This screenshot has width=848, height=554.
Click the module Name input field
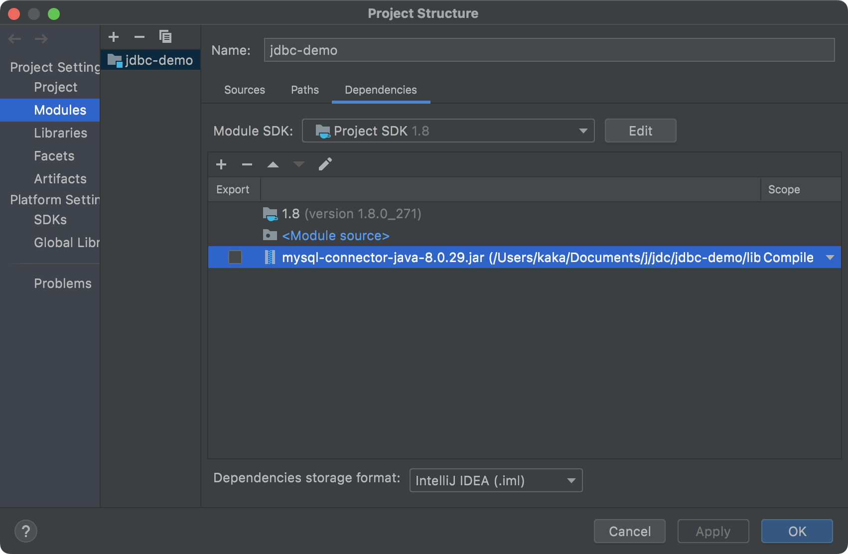[x=549, y=50]
